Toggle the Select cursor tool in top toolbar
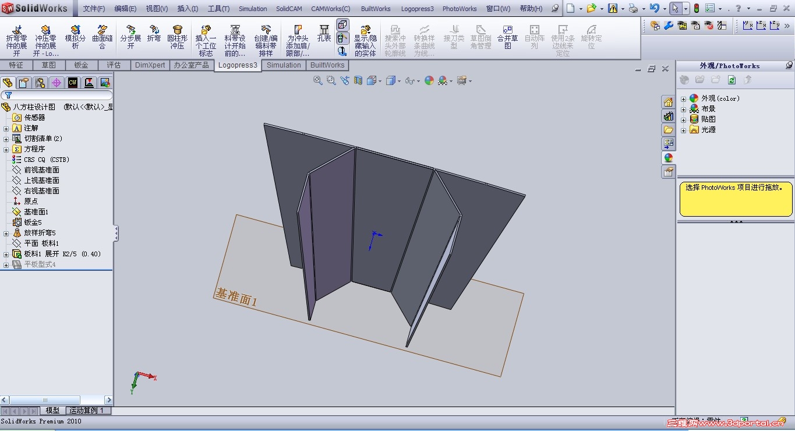795x431 pixels. click(675, 8)
